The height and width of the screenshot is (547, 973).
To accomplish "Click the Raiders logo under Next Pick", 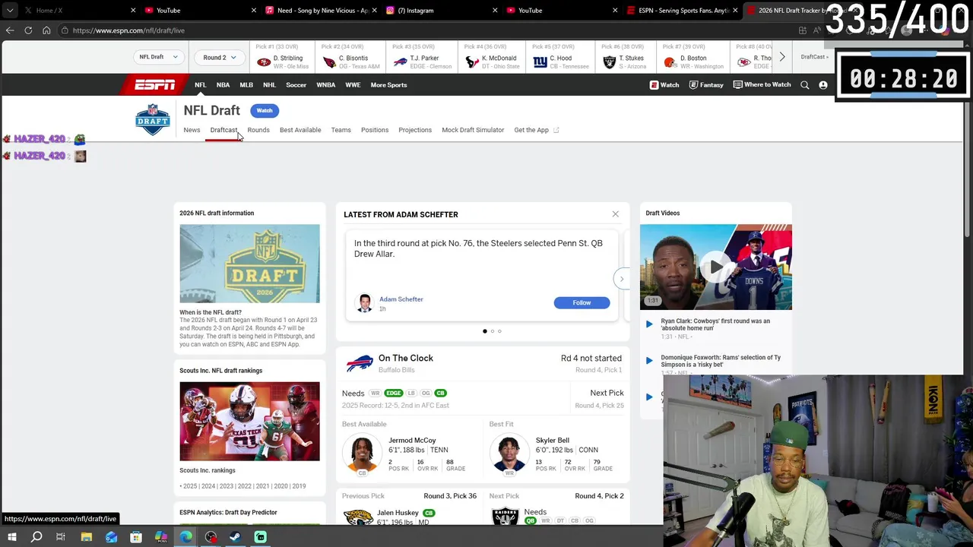I will [x=506, y=517].
